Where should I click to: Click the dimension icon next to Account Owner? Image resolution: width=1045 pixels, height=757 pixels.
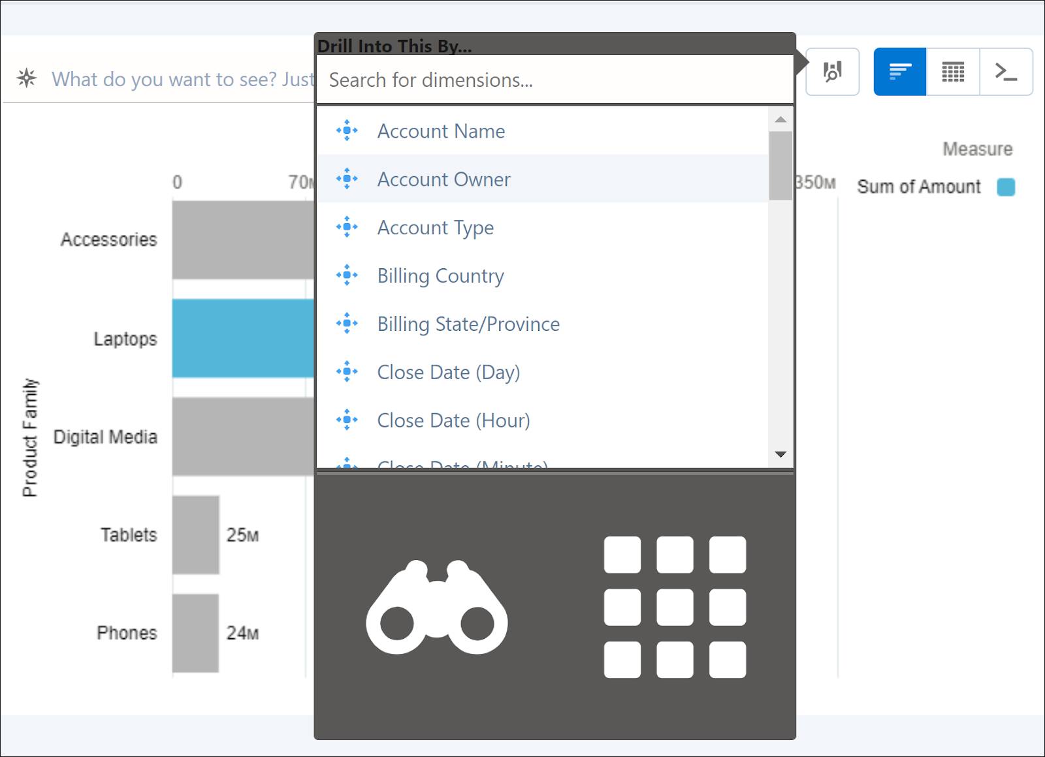click(347, 179)
